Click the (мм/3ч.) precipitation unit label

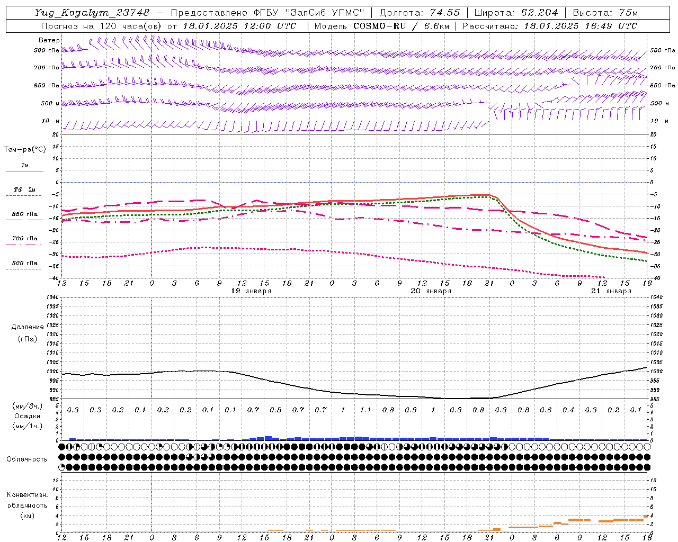(28, 406)
